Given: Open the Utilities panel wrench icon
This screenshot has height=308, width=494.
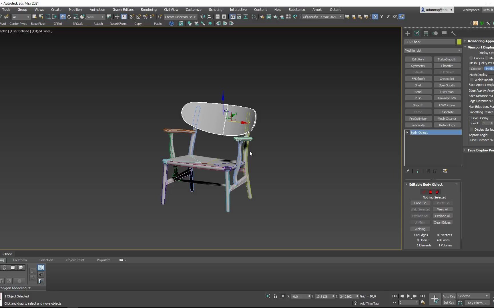Looking at the screenshot, I should pyautogui.click(x=453, y=33).
